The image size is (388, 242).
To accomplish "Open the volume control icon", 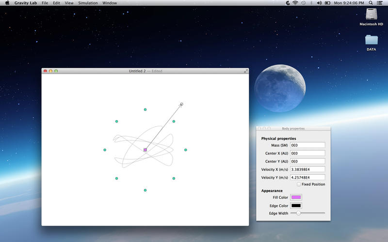I will point(319,3).
